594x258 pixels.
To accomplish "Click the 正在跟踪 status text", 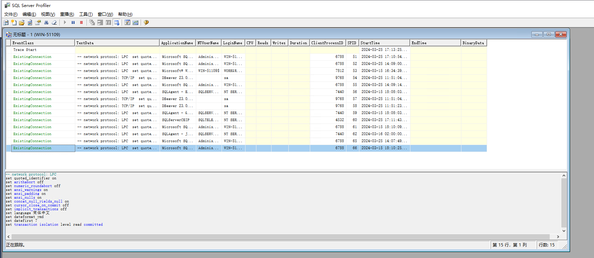I will pos(15,245).
